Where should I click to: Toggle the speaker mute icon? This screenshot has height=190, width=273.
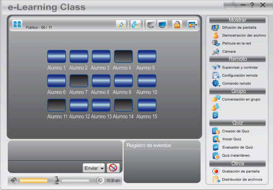pos(13,181)
